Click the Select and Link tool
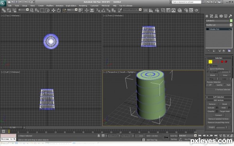This screenshot has width=234, height=146. point(4,10)
